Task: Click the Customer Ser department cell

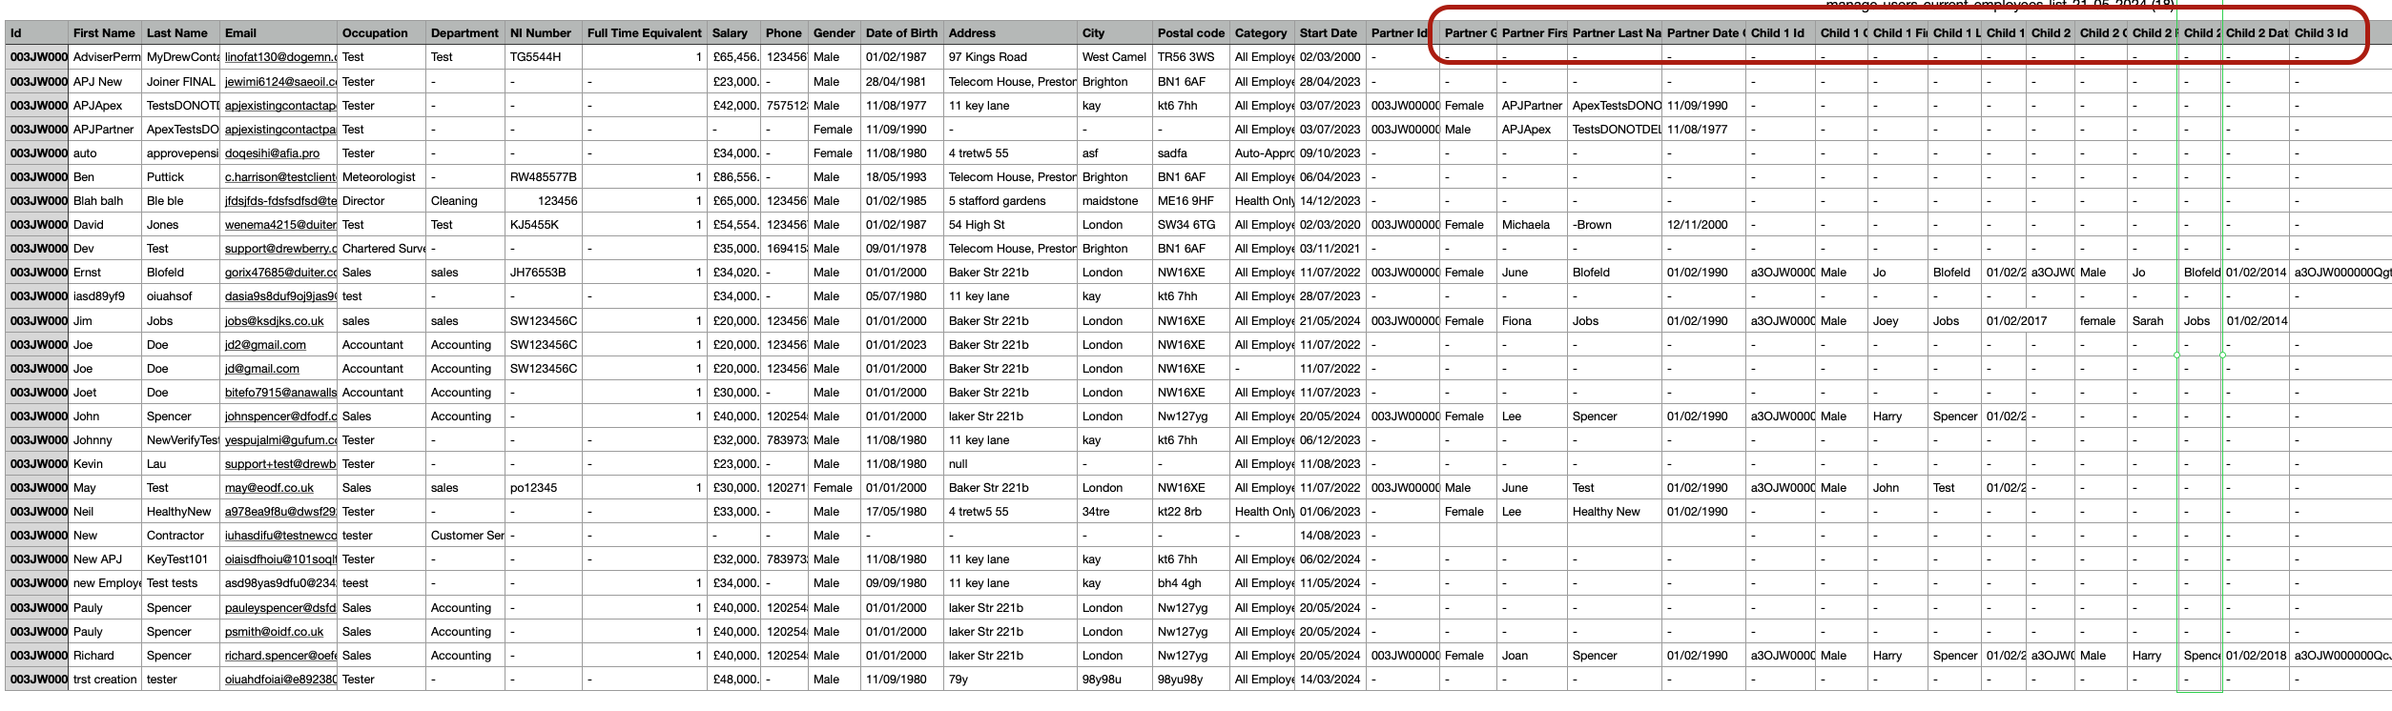Action: (466, 536)
